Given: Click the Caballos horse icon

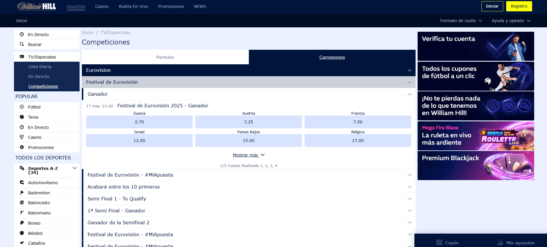Looking at the screenshot, I should point(22,243).
